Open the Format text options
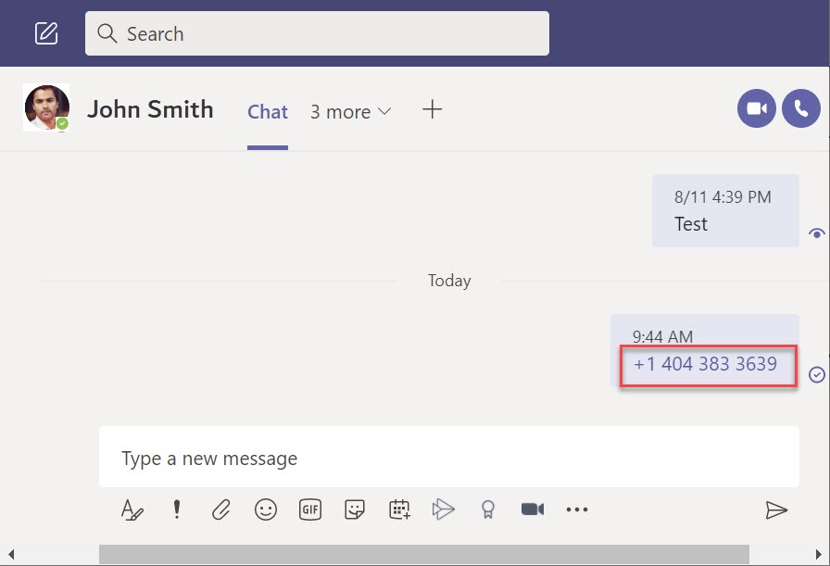Image resolution: width=830 pixels, height=566 pixels. tap(132, 509)
